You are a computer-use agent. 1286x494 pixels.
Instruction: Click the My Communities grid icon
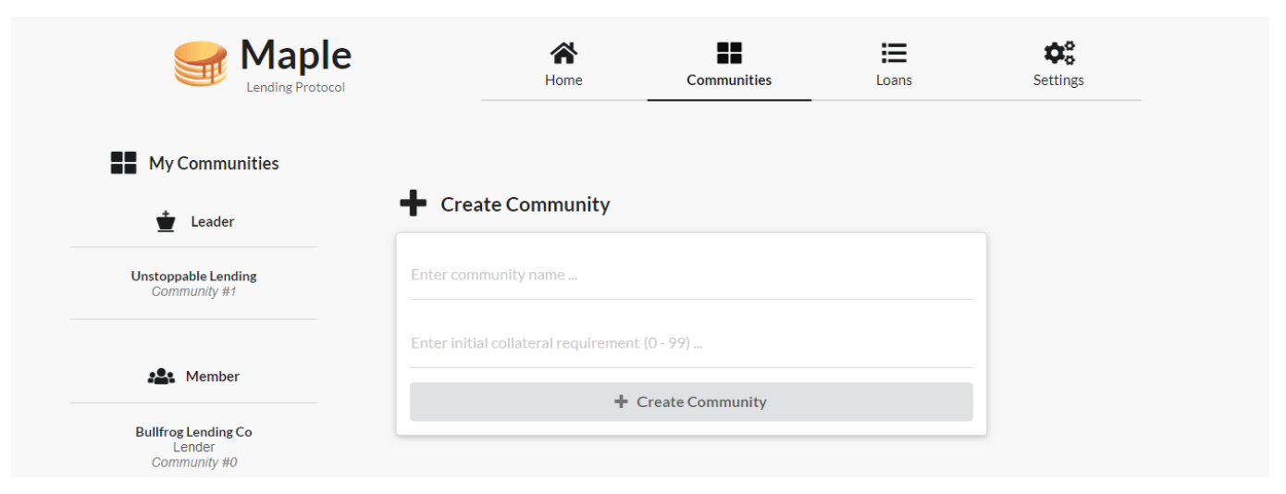123,163
